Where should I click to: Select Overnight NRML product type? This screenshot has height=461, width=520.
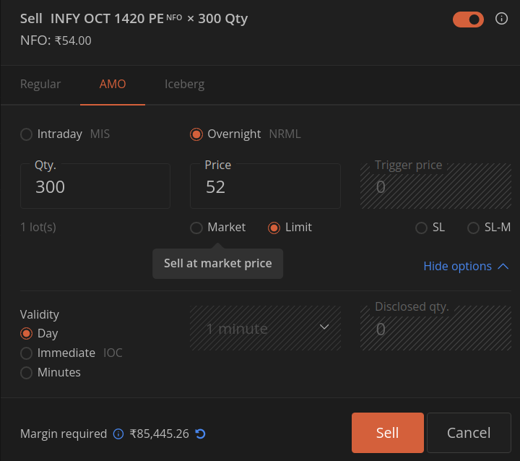[x=196, y=134]
